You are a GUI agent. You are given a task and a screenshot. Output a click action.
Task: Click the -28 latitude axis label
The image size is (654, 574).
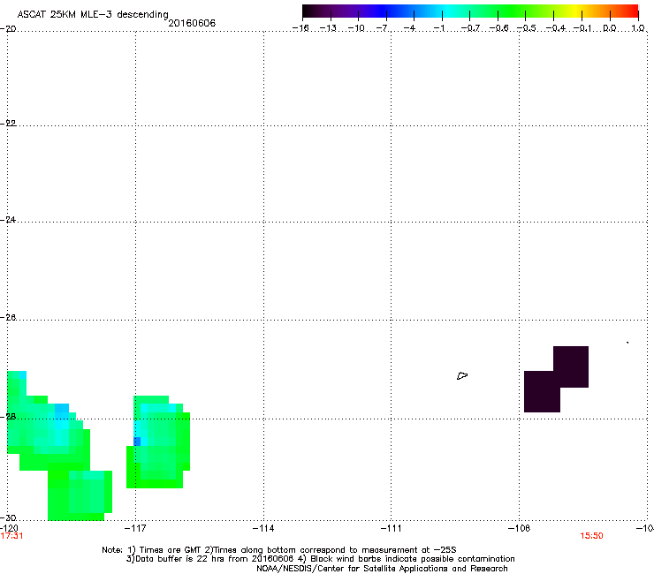[8, 417]
